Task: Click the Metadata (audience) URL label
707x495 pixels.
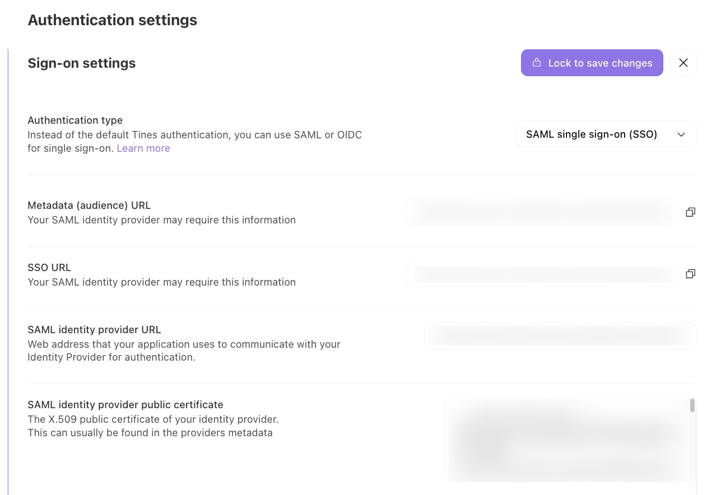Action: [89, 206]
